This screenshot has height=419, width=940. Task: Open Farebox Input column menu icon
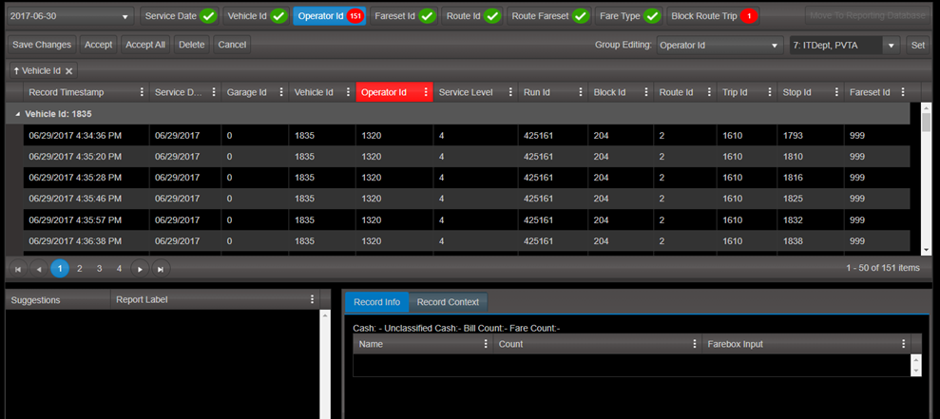(903, 344)
